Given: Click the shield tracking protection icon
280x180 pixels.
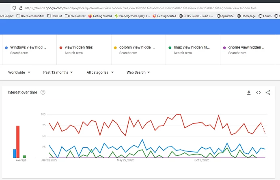Looking at the screenshot, I should tap(14, 8).
